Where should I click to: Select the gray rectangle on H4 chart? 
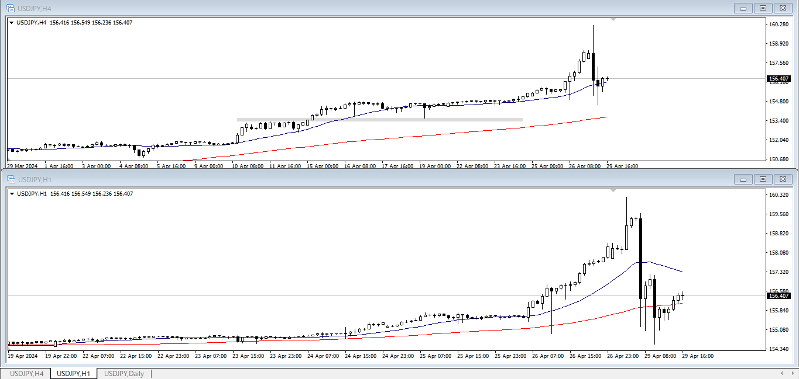(x=379, y=120)
